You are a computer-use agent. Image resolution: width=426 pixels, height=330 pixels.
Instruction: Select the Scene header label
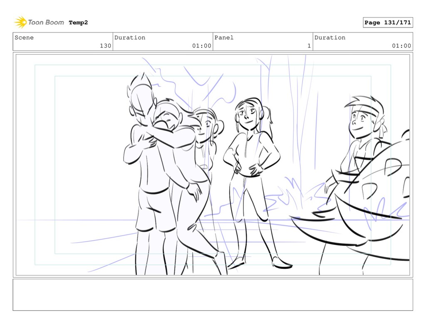tap(24, 37)
